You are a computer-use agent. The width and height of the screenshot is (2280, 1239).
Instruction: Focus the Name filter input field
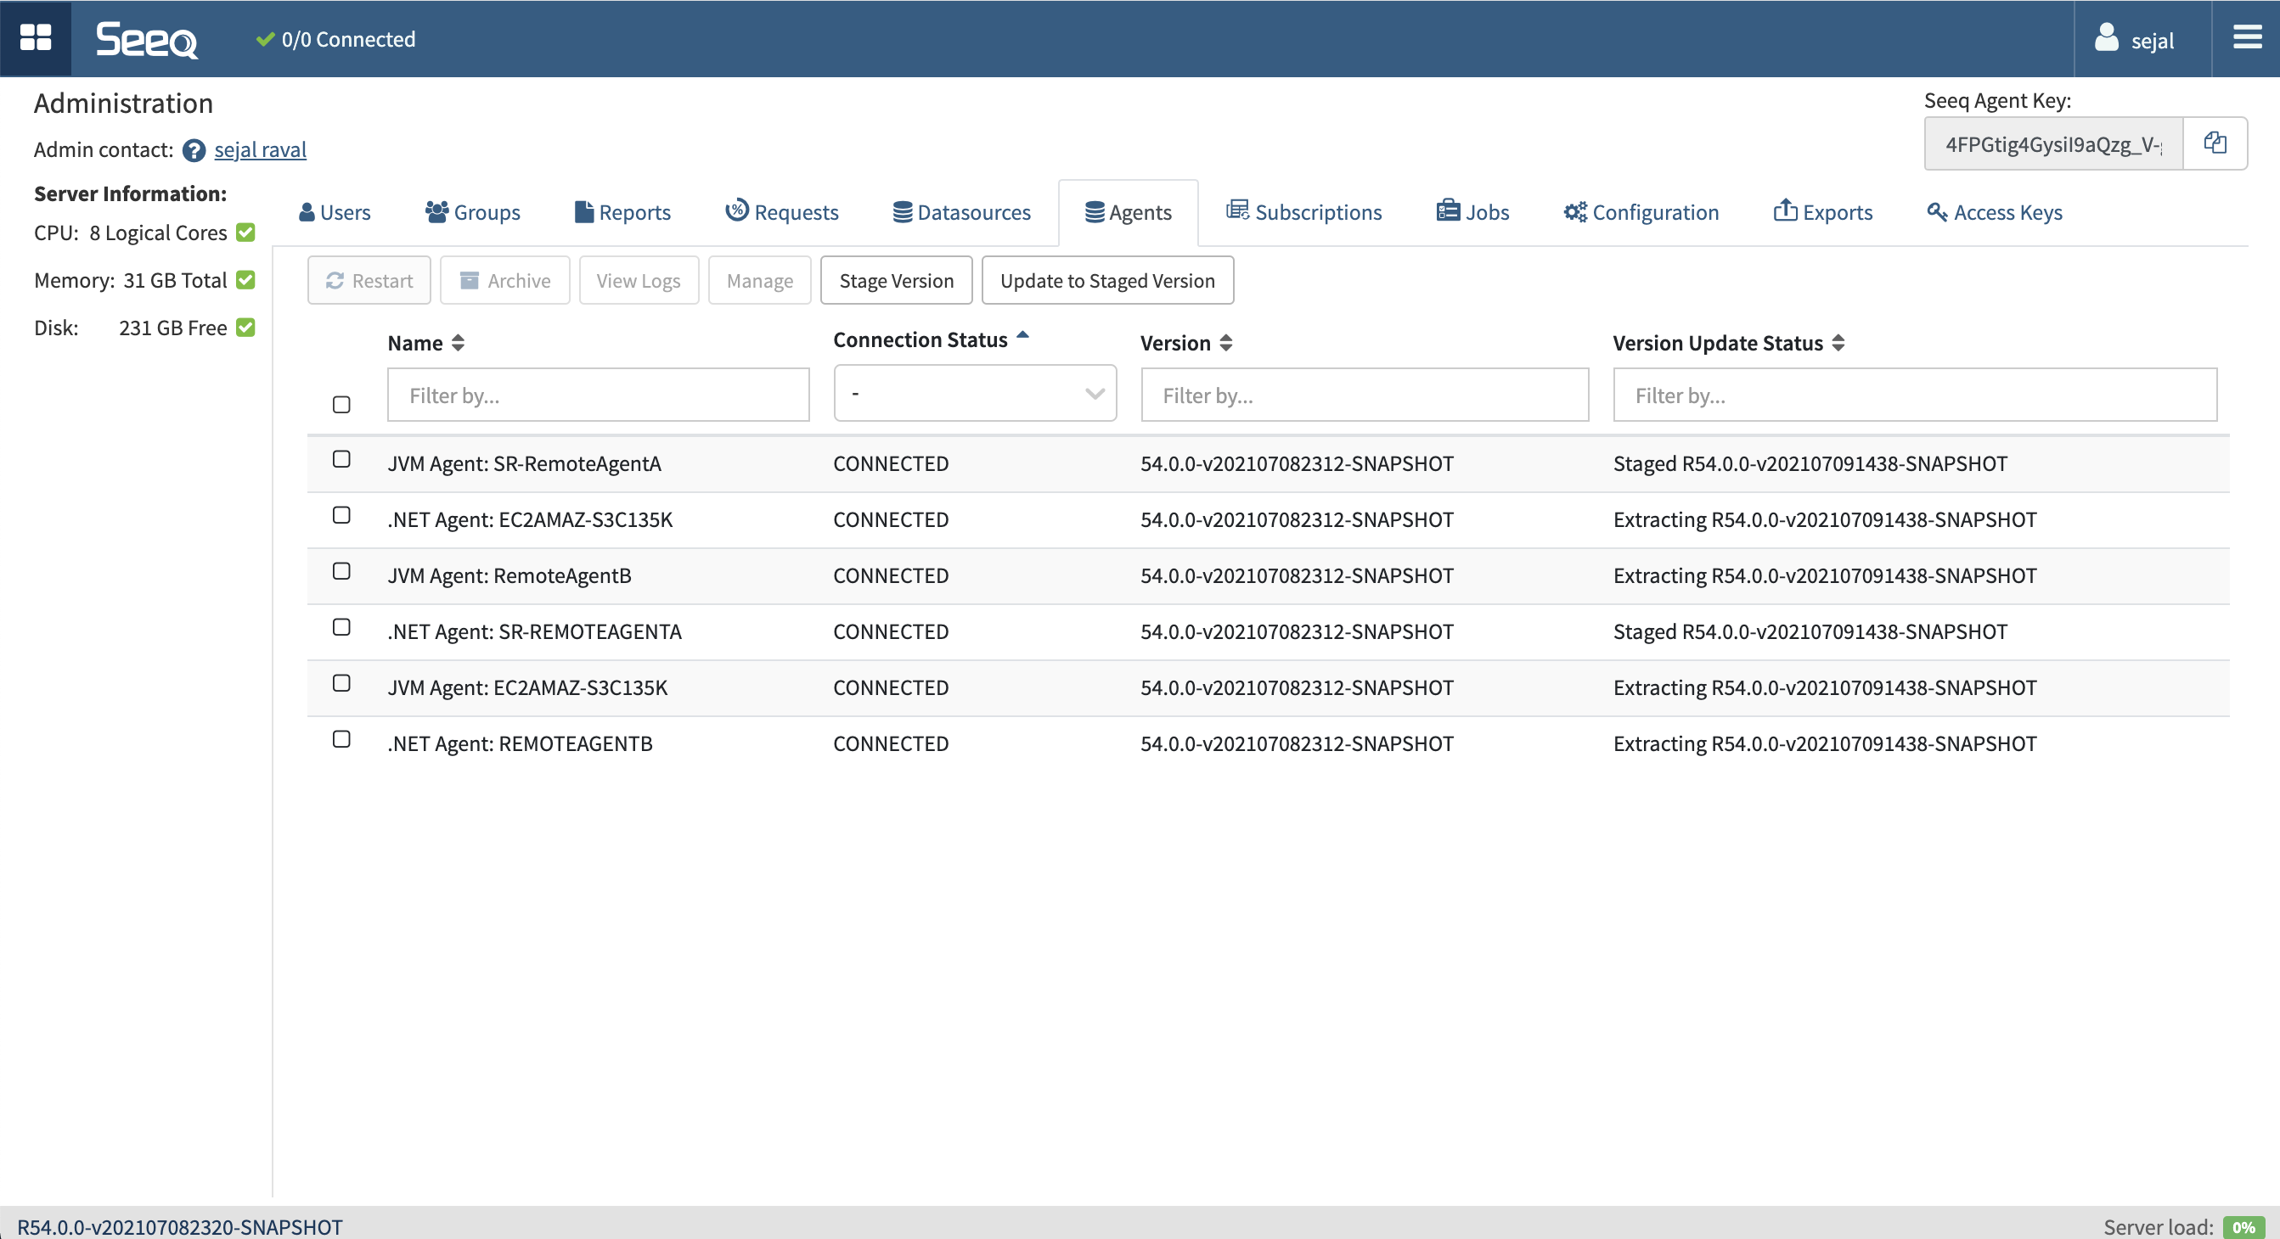click(x=599, y=395)
